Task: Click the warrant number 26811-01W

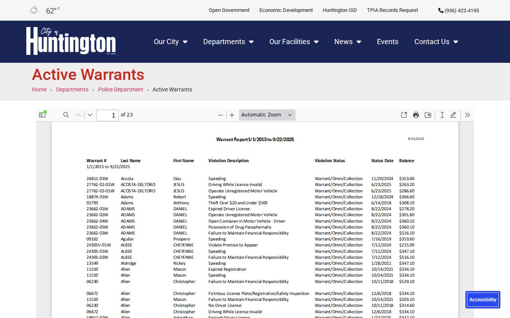Action: click(x=97, y=179)
